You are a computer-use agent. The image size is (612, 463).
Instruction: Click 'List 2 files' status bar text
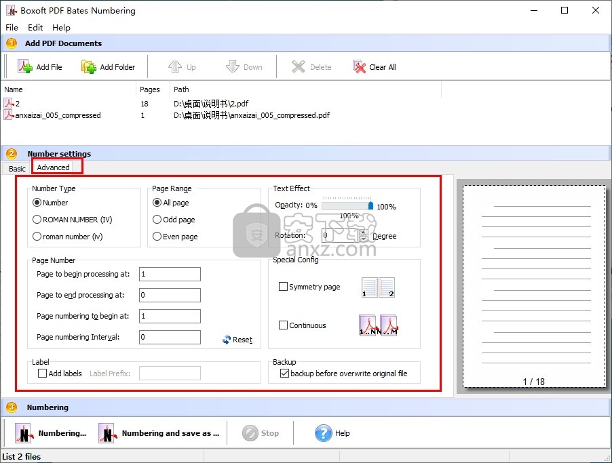[x=22, y=456]
